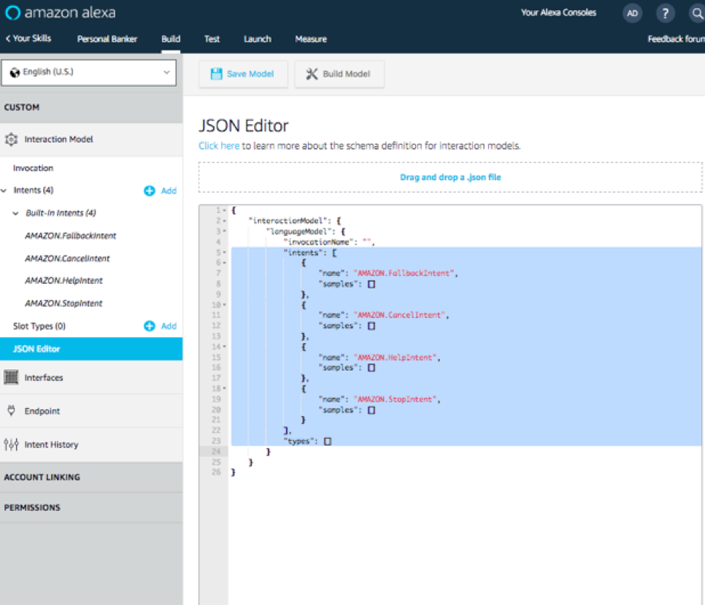Click the Drag and drop a .json file zone
705x605 pixels.
pos(450,177)
